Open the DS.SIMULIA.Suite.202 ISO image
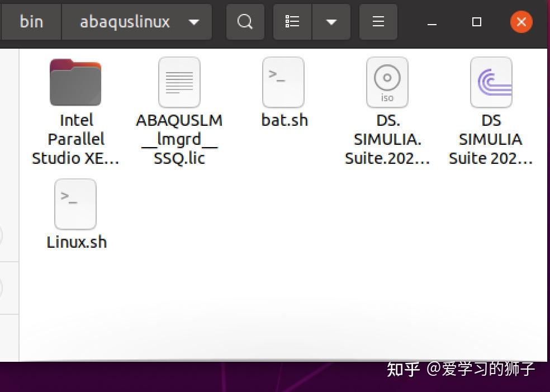This screenshot has width=550, height=392. pyautogui.click(x=387, y=82)
